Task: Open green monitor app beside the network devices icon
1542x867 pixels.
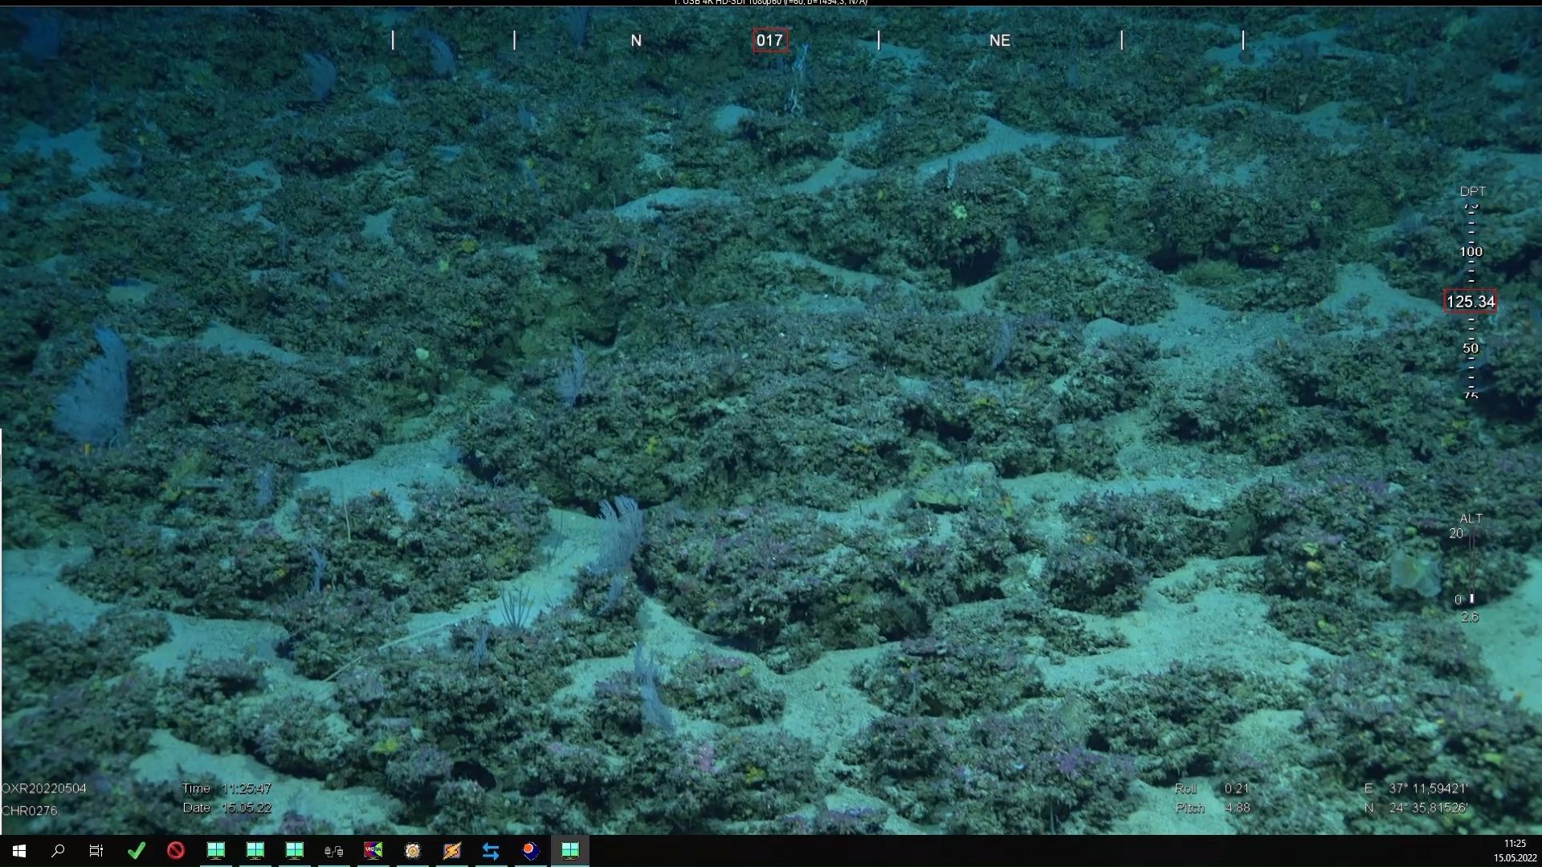Action: (294, 851)
